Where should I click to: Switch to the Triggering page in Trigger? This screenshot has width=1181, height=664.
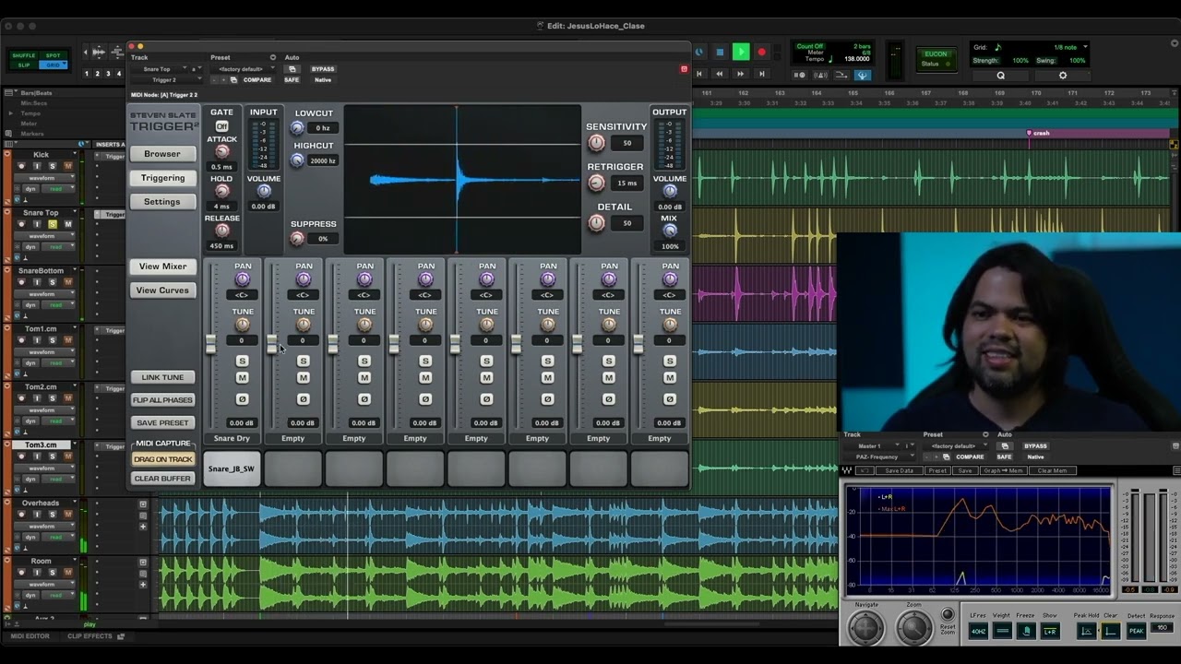point(162,178)
